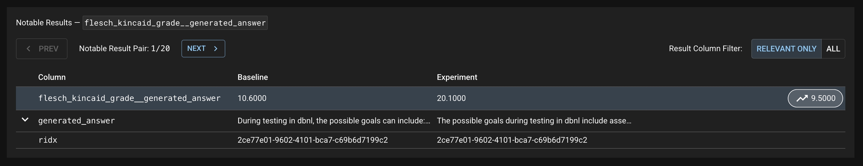Select the ridx row label
863x166 pixels.
(48, 140)
